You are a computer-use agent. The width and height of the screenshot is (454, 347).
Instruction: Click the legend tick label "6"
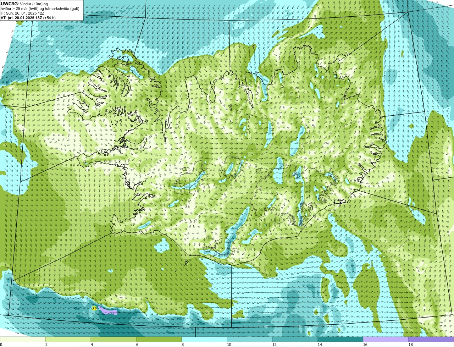(x=137, y=345)
